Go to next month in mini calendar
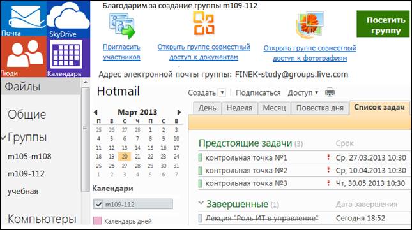Screen dimensions: 412x230 (x=179, y=112)
